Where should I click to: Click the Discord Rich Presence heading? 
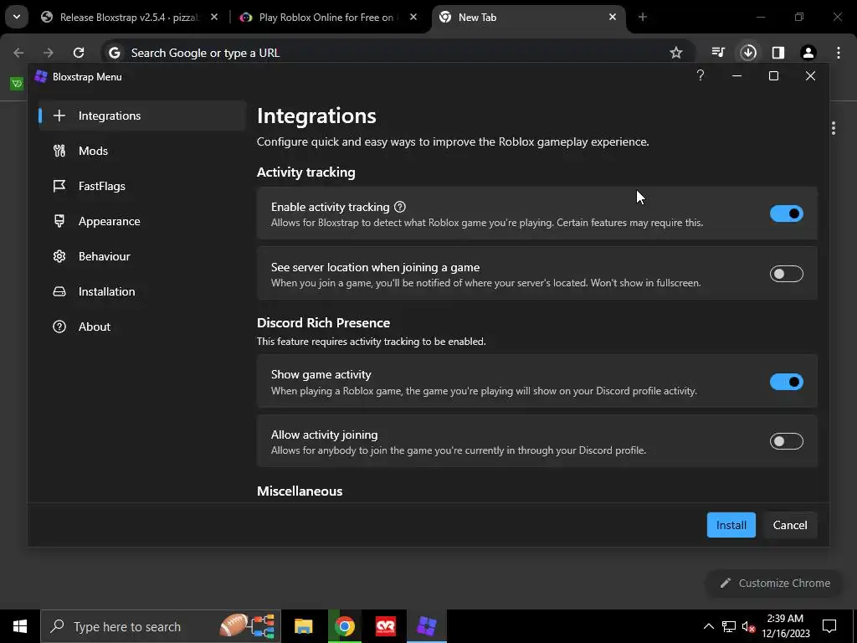coord(324,322)
